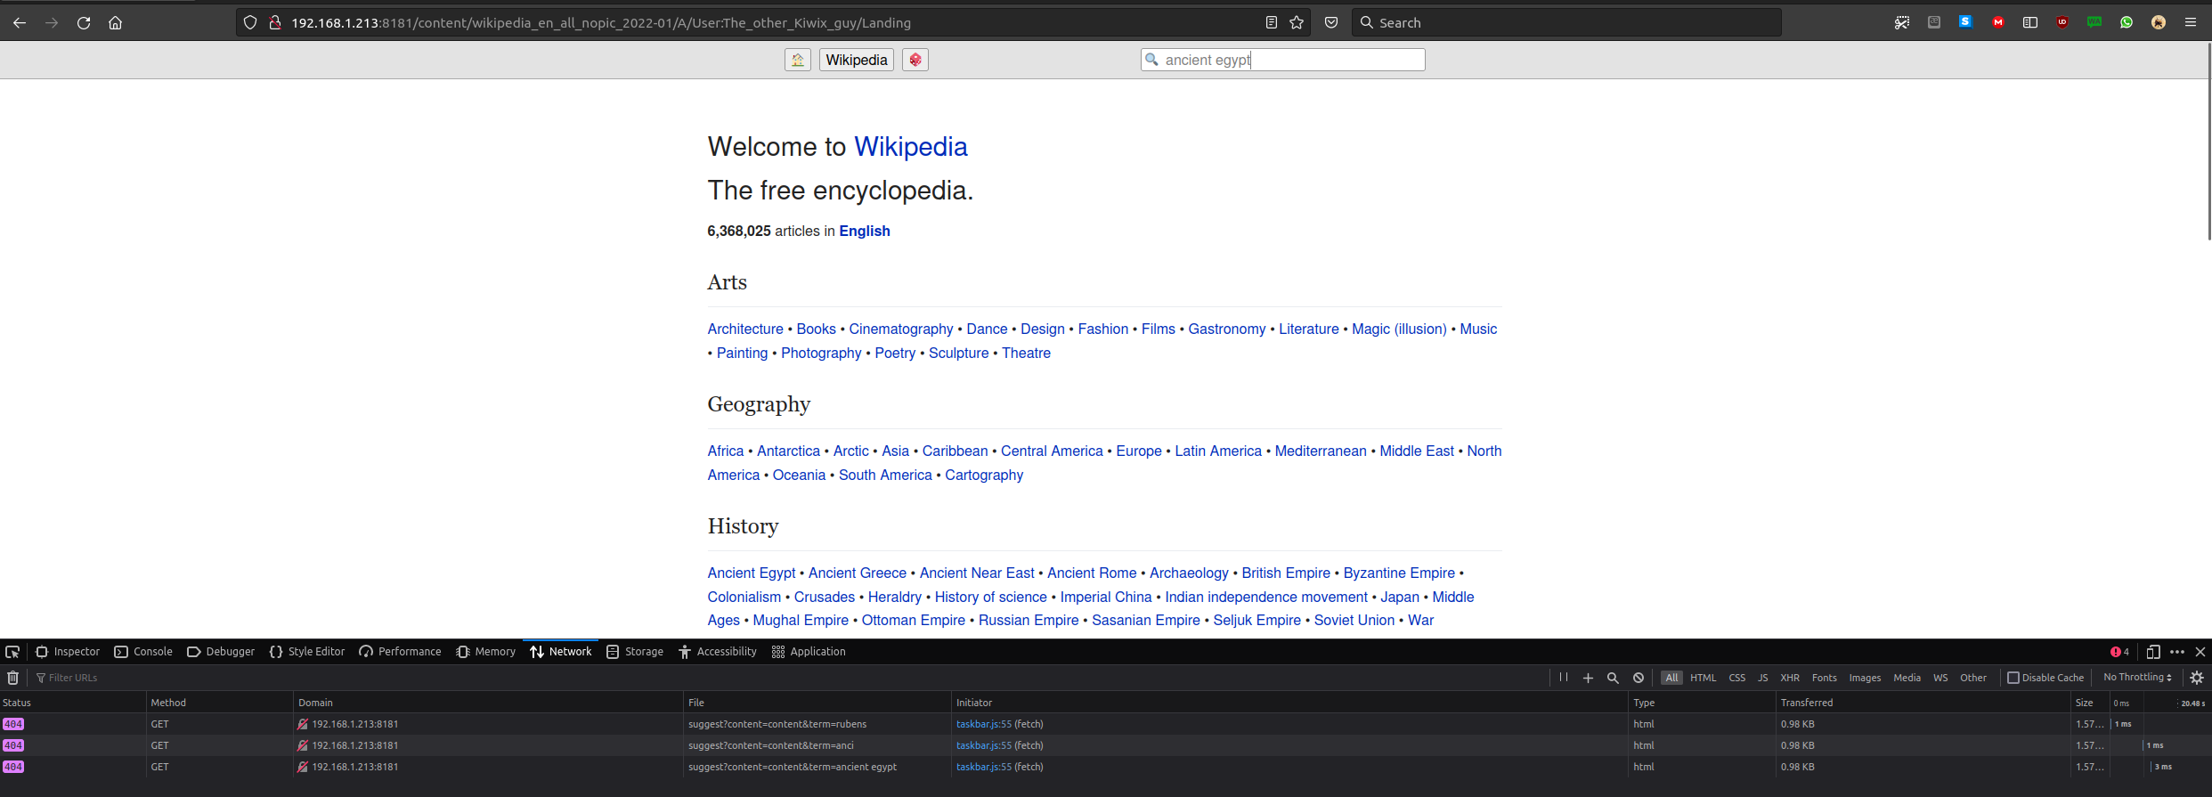The height and width of the screenshot is (797, 2212).
Task: Switch to the Storage tab
Action: pyautogui.click(x=635, y=652)
